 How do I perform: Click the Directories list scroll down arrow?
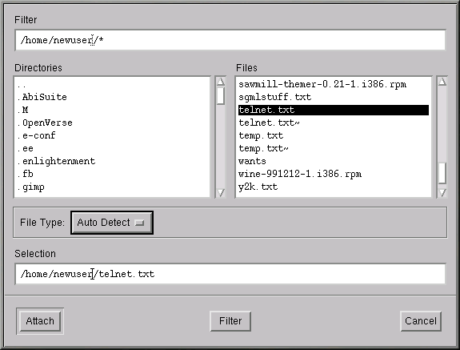click(x=221, y=192)
